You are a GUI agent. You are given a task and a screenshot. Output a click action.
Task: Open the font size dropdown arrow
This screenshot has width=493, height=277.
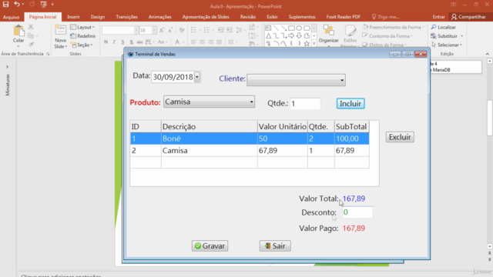pyautogui.click(x=154, y=30)
